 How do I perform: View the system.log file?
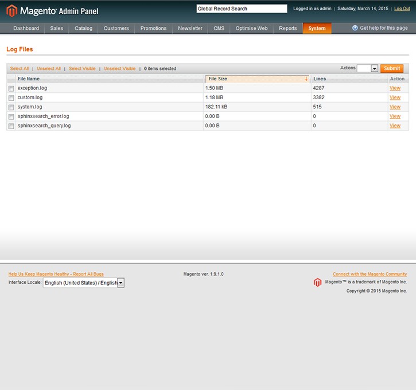pos(395,107)
